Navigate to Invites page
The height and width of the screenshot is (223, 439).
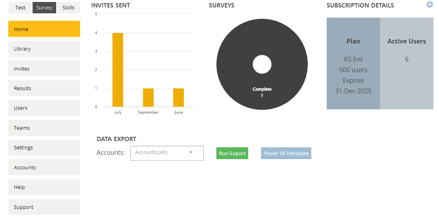pos(44,69)
